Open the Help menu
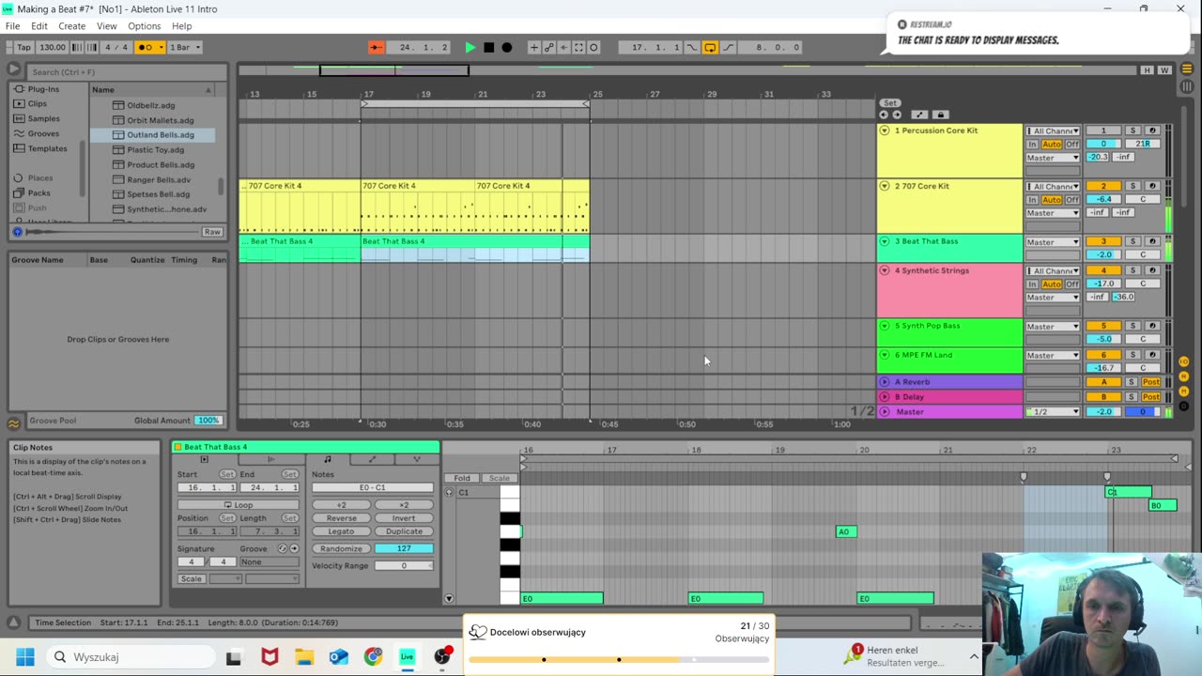The image size is (1202, 676). (x=181, y=25)
